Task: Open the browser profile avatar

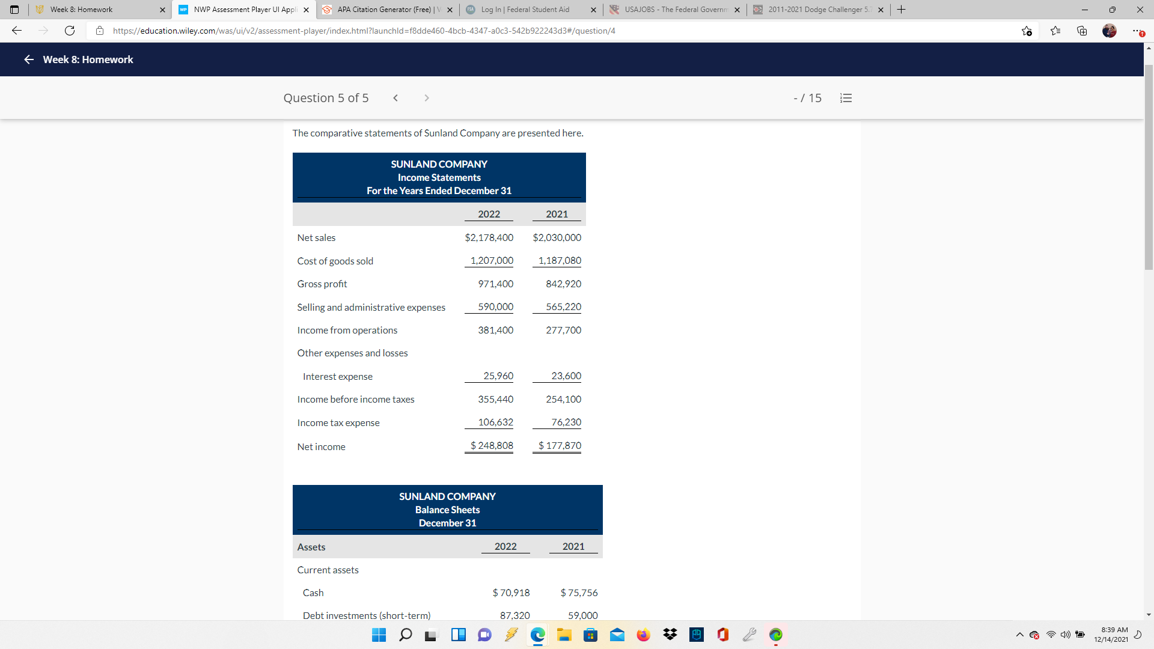Action: pyautogui.click(x=1110, y=31)
